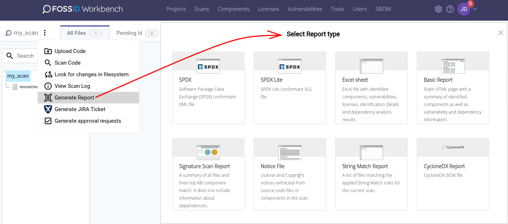The width and height of the screenshot is (508, 224).
Task: Click the filesystem changes sync icon
Action: click(48, 74)
